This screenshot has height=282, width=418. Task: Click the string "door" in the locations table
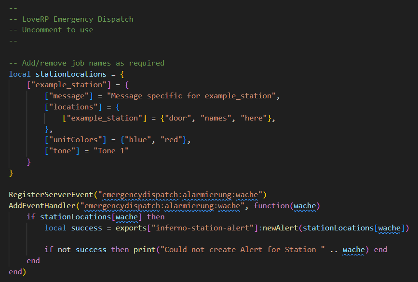[x=178, y=118]
